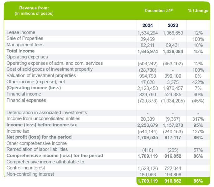Screen dimensions: 214x187
Task: Click the "Management fees" row label
Action: (x=25, y=45)
